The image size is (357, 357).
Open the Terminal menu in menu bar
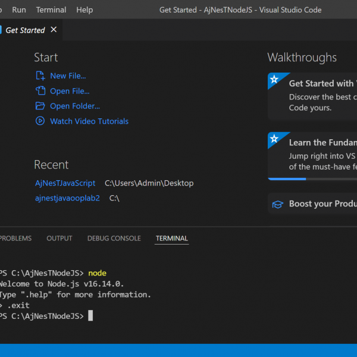coord(51,10)
